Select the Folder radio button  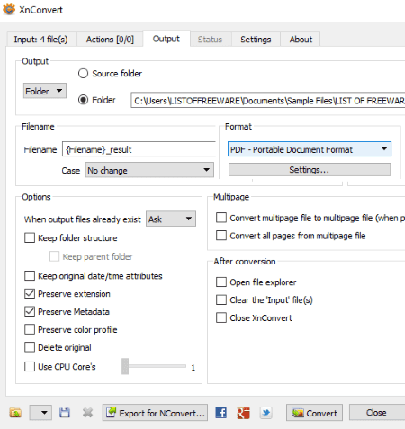click(83, 100)
